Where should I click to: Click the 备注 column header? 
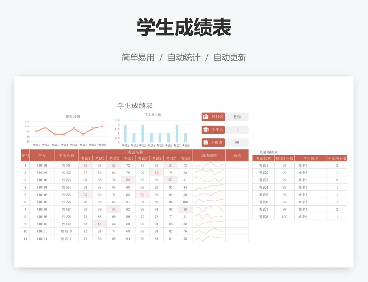[237, 155]
